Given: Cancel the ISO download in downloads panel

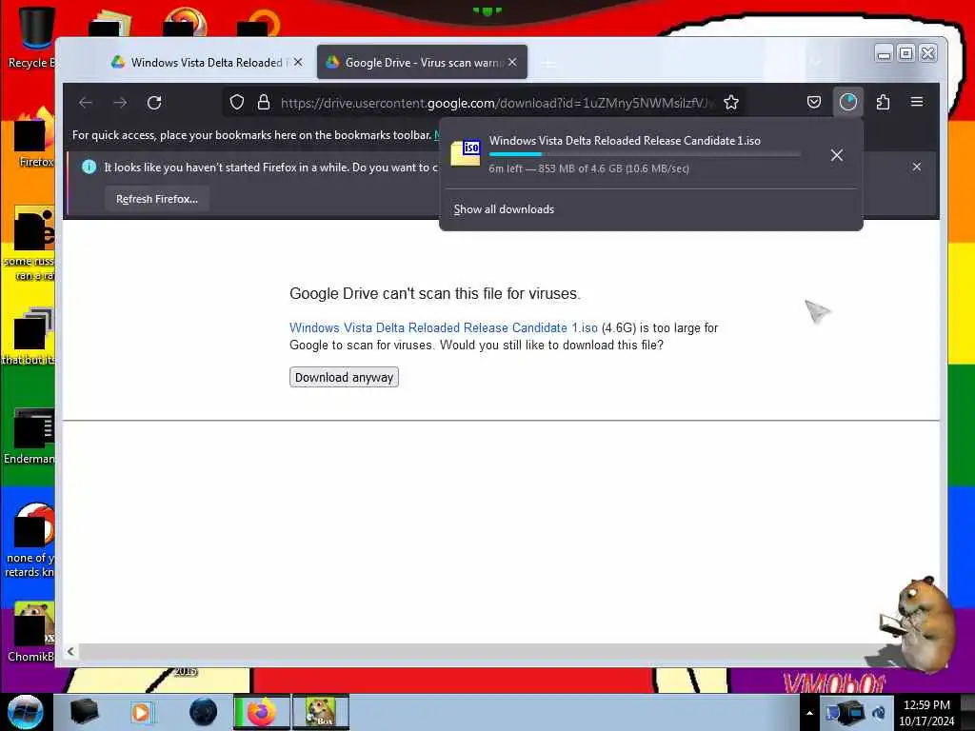Looking at the screenshot, I should click(x=837, y=155).
